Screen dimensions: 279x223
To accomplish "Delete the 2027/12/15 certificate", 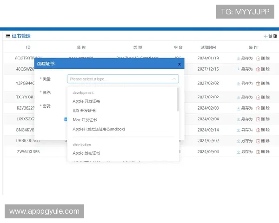I will pyautogui.click(x=263, y=69).
